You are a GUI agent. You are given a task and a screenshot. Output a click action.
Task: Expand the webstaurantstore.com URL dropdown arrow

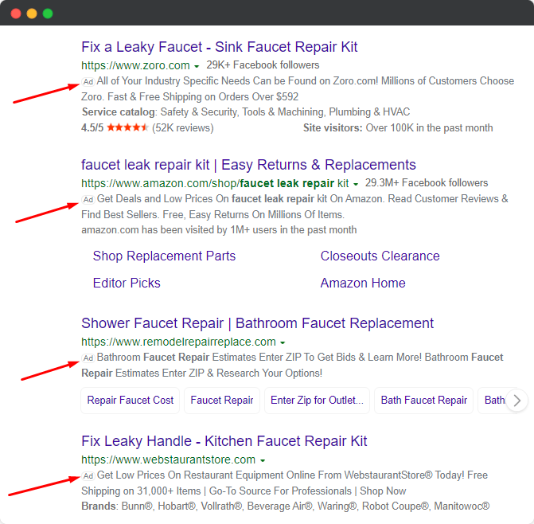[x=263, y=460]
